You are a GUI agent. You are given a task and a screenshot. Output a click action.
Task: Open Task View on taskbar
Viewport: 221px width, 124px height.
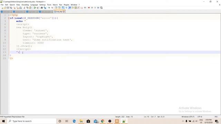[67, 121]
